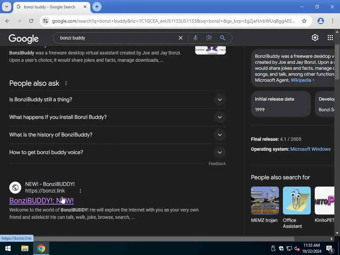The height and width of the screenshot is (255, 340).
Task: Start voice search with microphone icon
Action: tap(195, 38)
